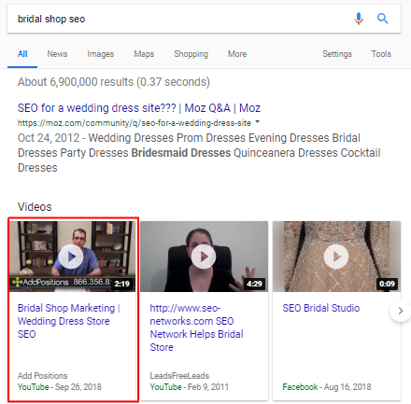Screen dimensions: 411x404
Task: Click the moz.com green URL text
Action: [x=135, y=123]
